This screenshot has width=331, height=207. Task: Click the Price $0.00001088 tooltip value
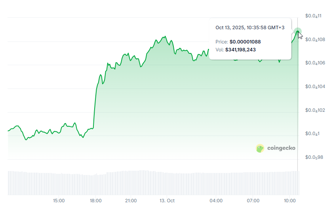pos(245,41)
